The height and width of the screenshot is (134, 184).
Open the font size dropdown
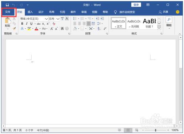[x=58, y=19]
